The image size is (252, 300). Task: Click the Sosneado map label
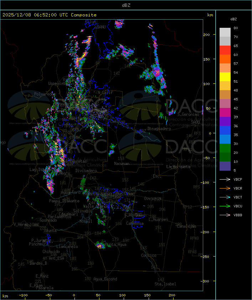tap(48, 220)
